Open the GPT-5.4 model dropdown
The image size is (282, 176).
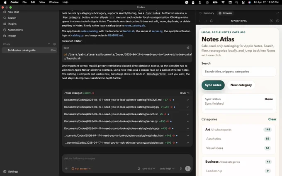click(x=148, y=169)
